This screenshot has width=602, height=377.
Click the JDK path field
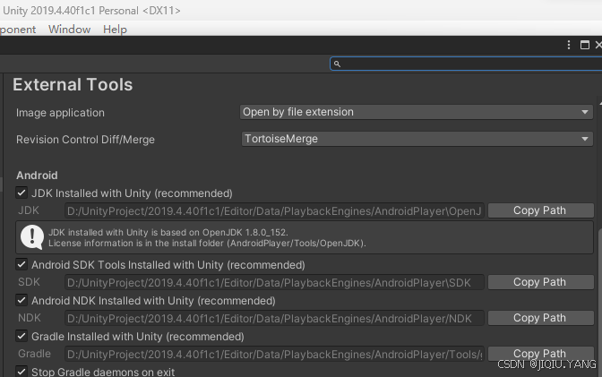coord(274,210)
